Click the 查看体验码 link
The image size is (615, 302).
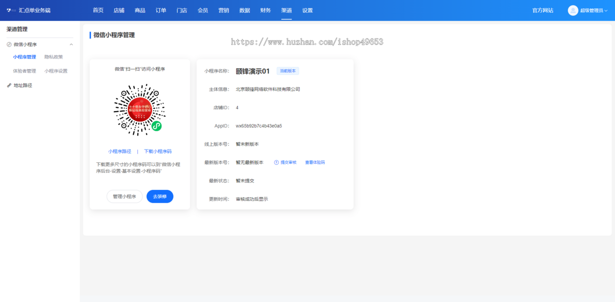(x=315, y=162)
